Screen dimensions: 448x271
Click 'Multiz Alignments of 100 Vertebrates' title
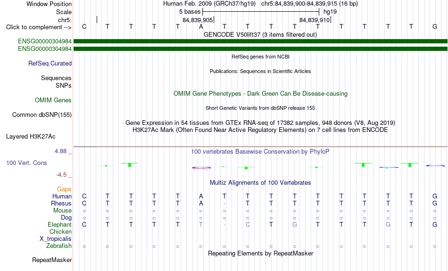pos(260,183)
